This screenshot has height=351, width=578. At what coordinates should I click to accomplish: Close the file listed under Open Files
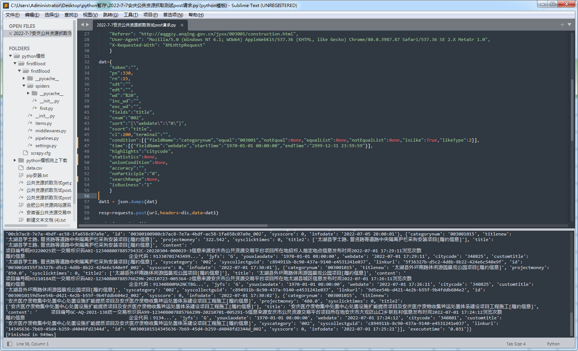point(10,34)
